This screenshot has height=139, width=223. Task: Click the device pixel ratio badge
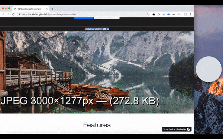tap(177, 129)
